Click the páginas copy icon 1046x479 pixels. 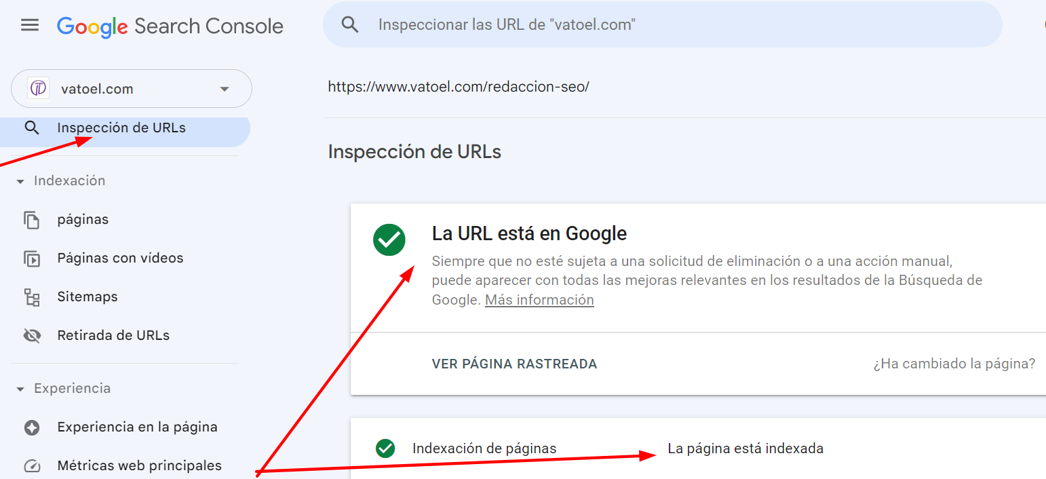coord(31,220)
